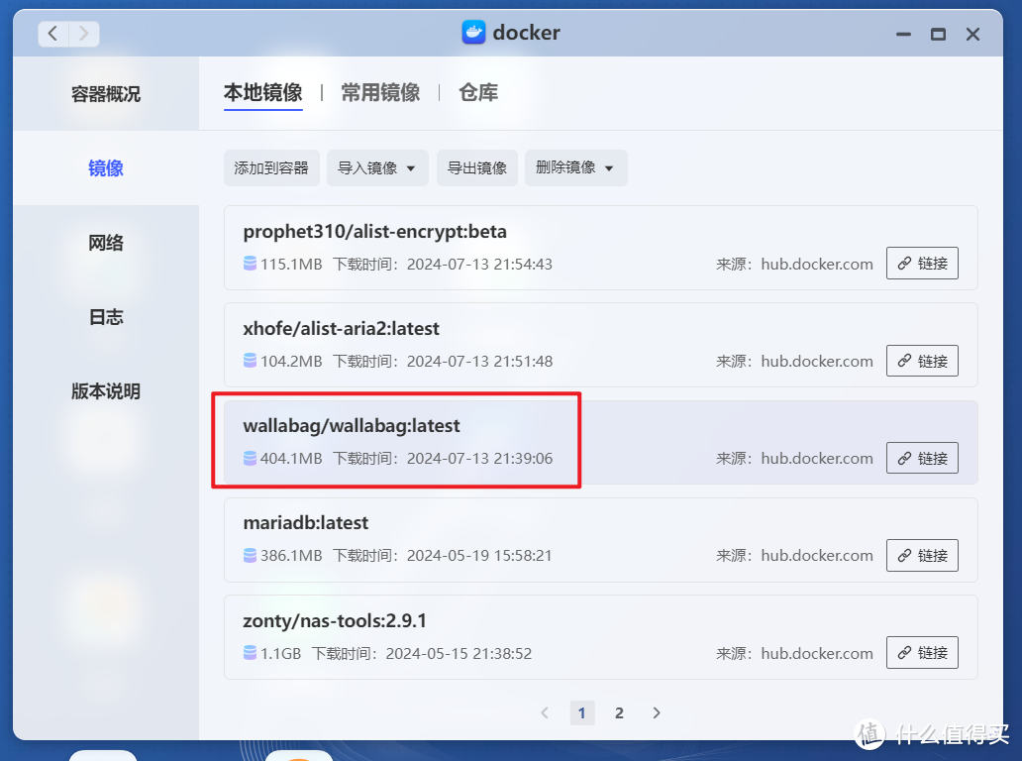
Task: Click the database icon beside prophet310/alist-encrypt:beta
Action: tap(249, 264)
